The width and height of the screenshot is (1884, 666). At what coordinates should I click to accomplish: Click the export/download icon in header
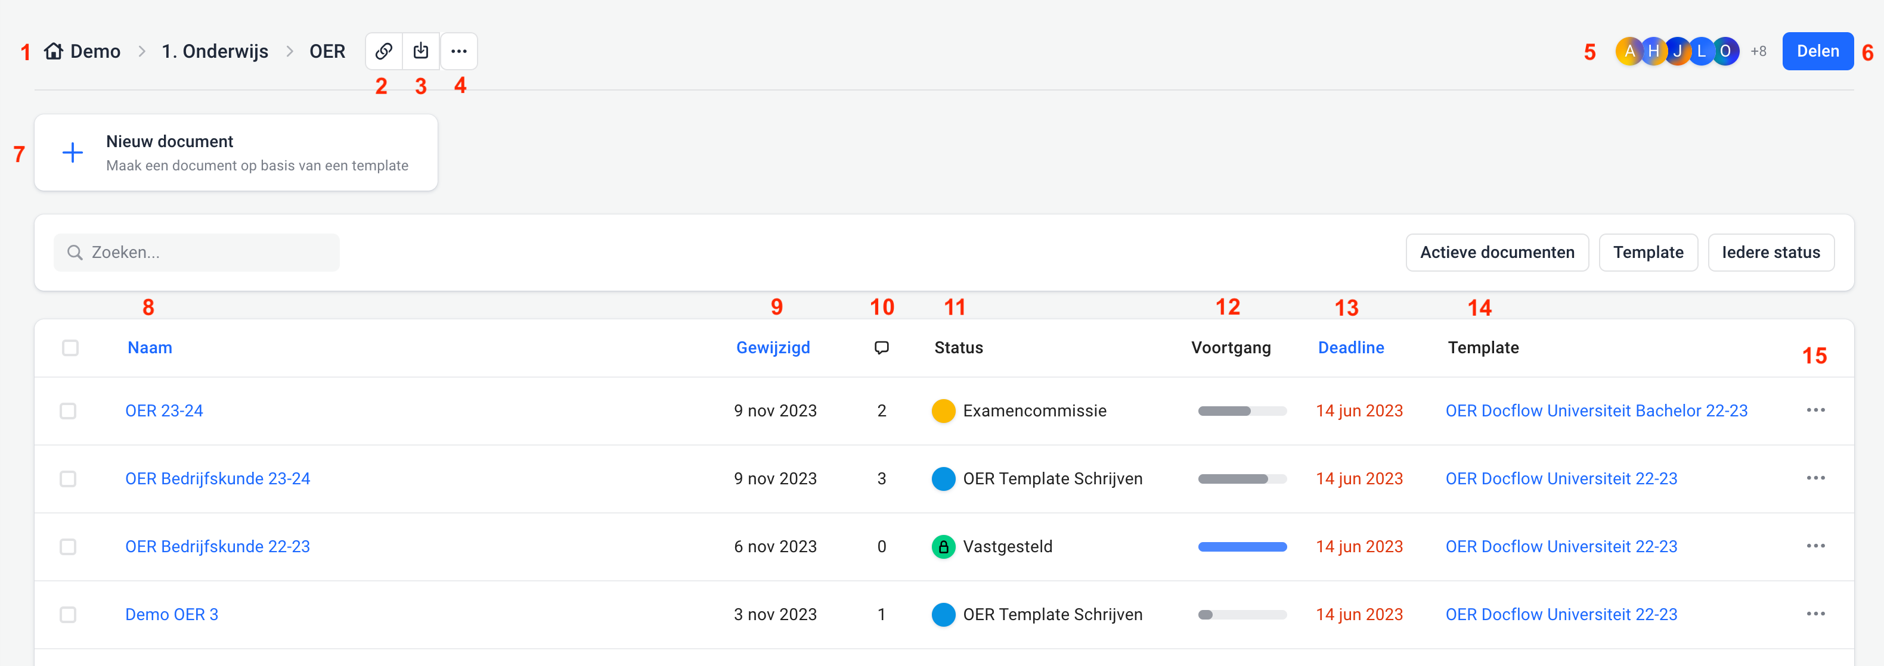point(420,51)
